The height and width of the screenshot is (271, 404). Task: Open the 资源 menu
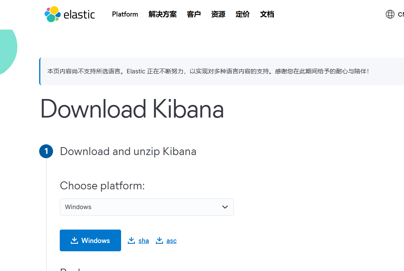218,14
